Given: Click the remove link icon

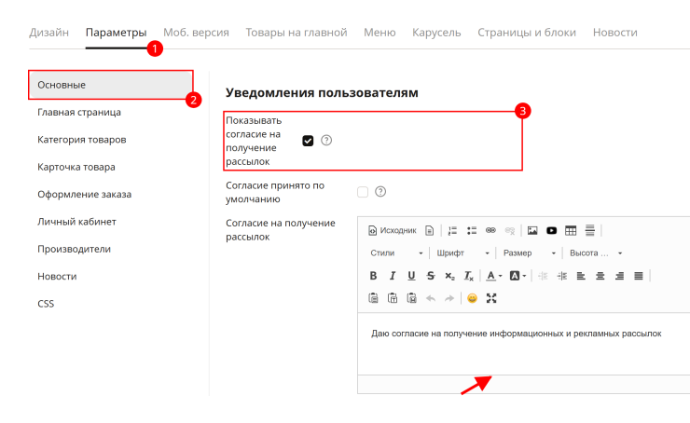Looking at the screenshot, I should [510, 230].
